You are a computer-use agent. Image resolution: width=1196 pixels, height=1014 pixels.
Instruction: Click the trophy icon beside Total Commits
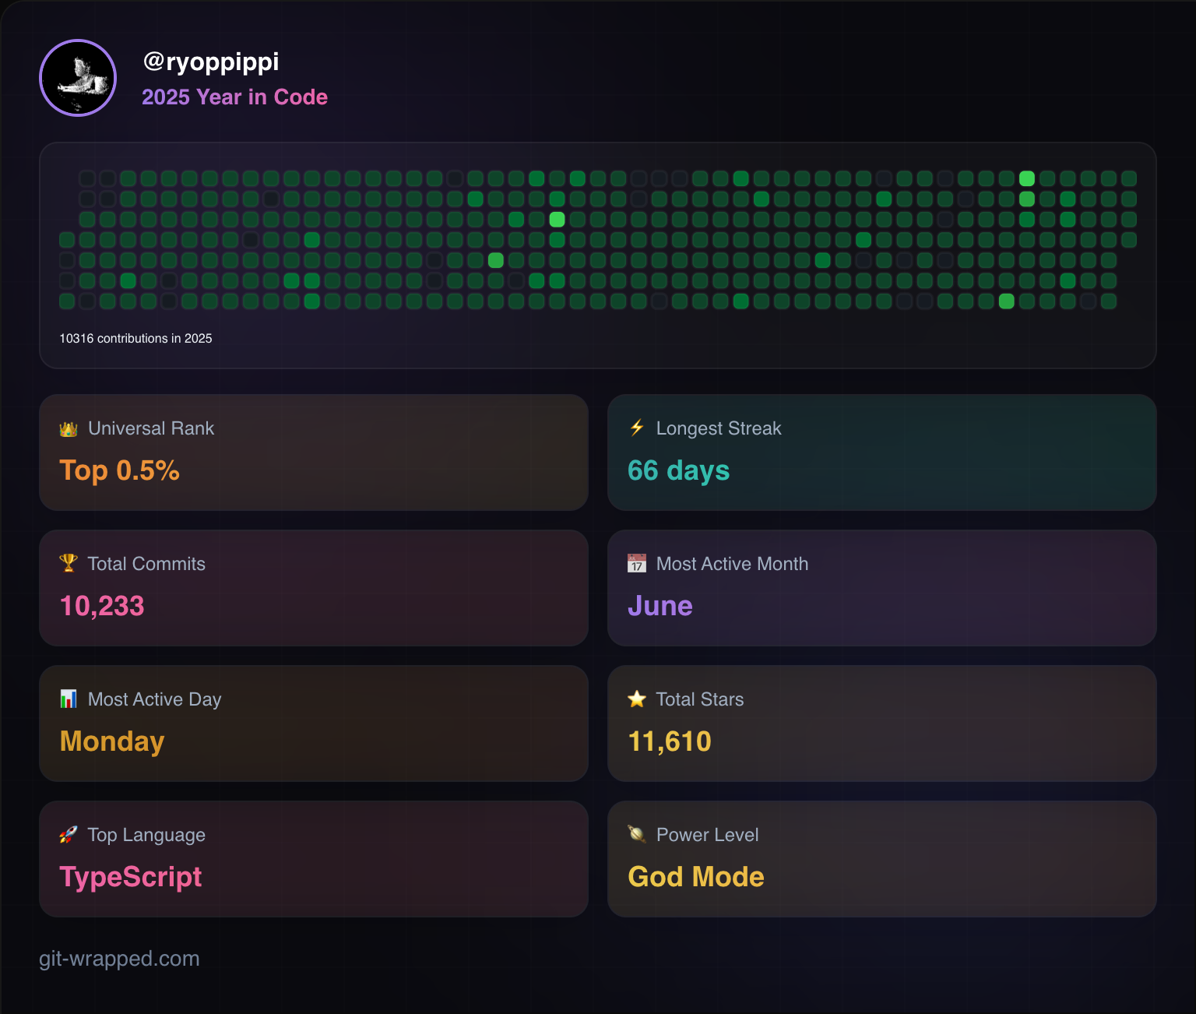point(69,563)
